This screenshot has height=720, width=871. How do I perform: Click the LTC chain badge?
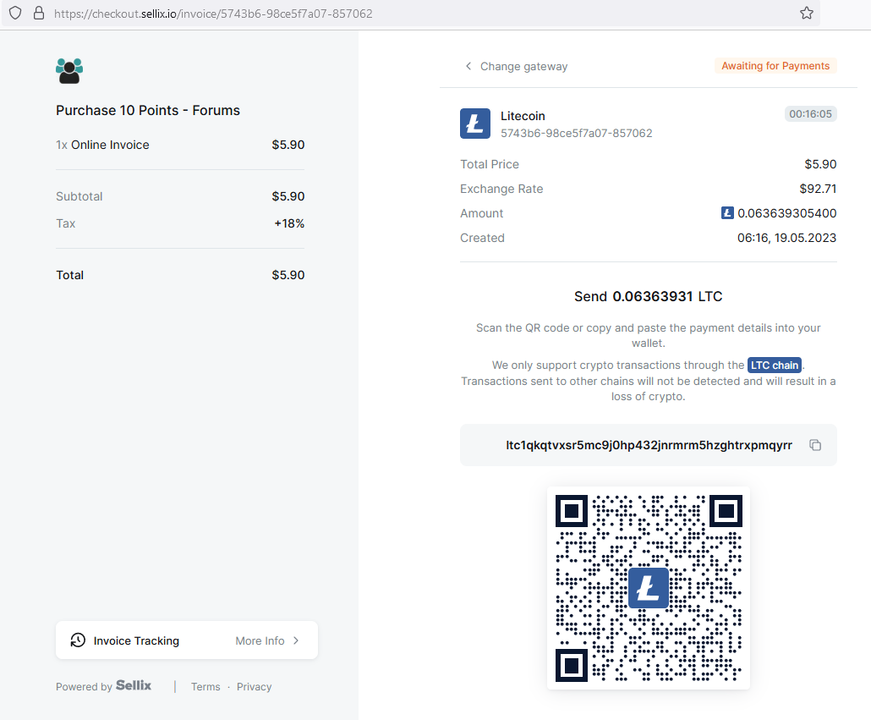[775, 365]
